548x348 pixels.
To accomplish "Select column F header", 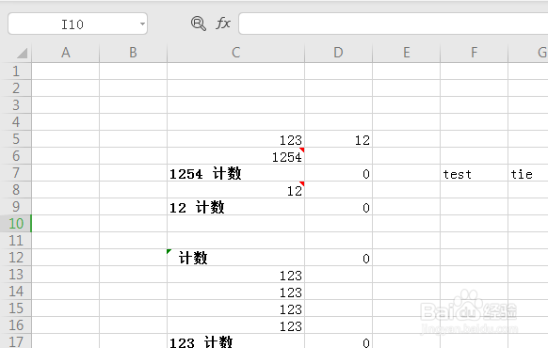I will (x=474, y=53).
